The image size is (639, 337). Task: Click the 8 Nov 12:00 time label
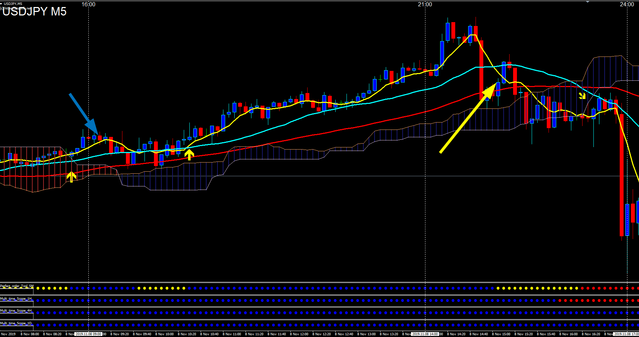point(299,334)
